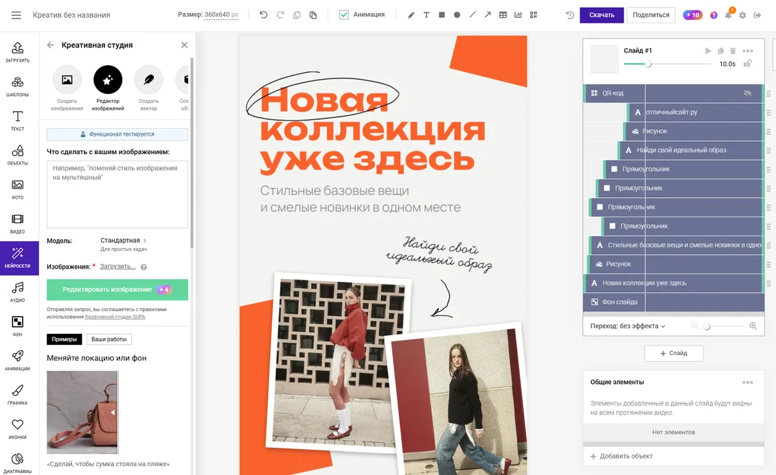The width and height of the screenshot is (776, 475).
Task: Open Иконки sidebar section
Action: coord(17,429)
